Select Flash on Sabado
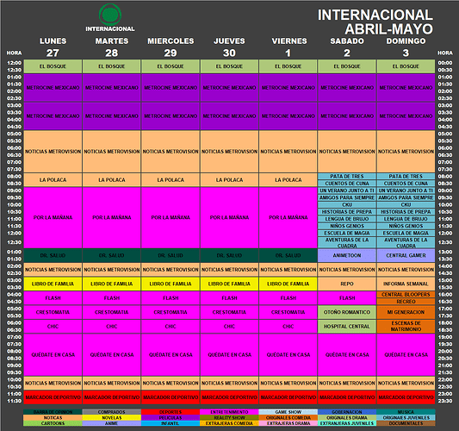 click(347, 298)
